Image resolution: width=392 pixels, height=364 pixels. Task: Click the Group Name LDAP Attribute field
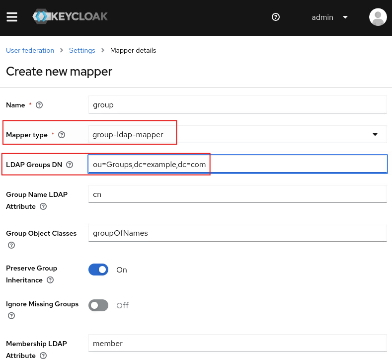coord(237,194)
